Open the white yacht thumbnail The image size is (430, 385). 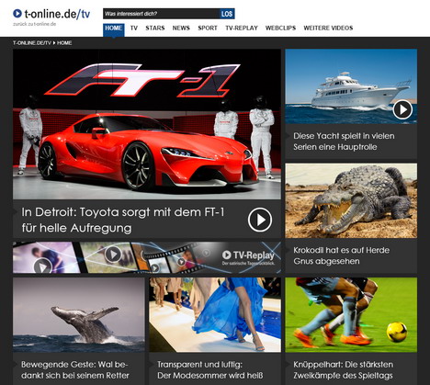[x=351, y=86]
